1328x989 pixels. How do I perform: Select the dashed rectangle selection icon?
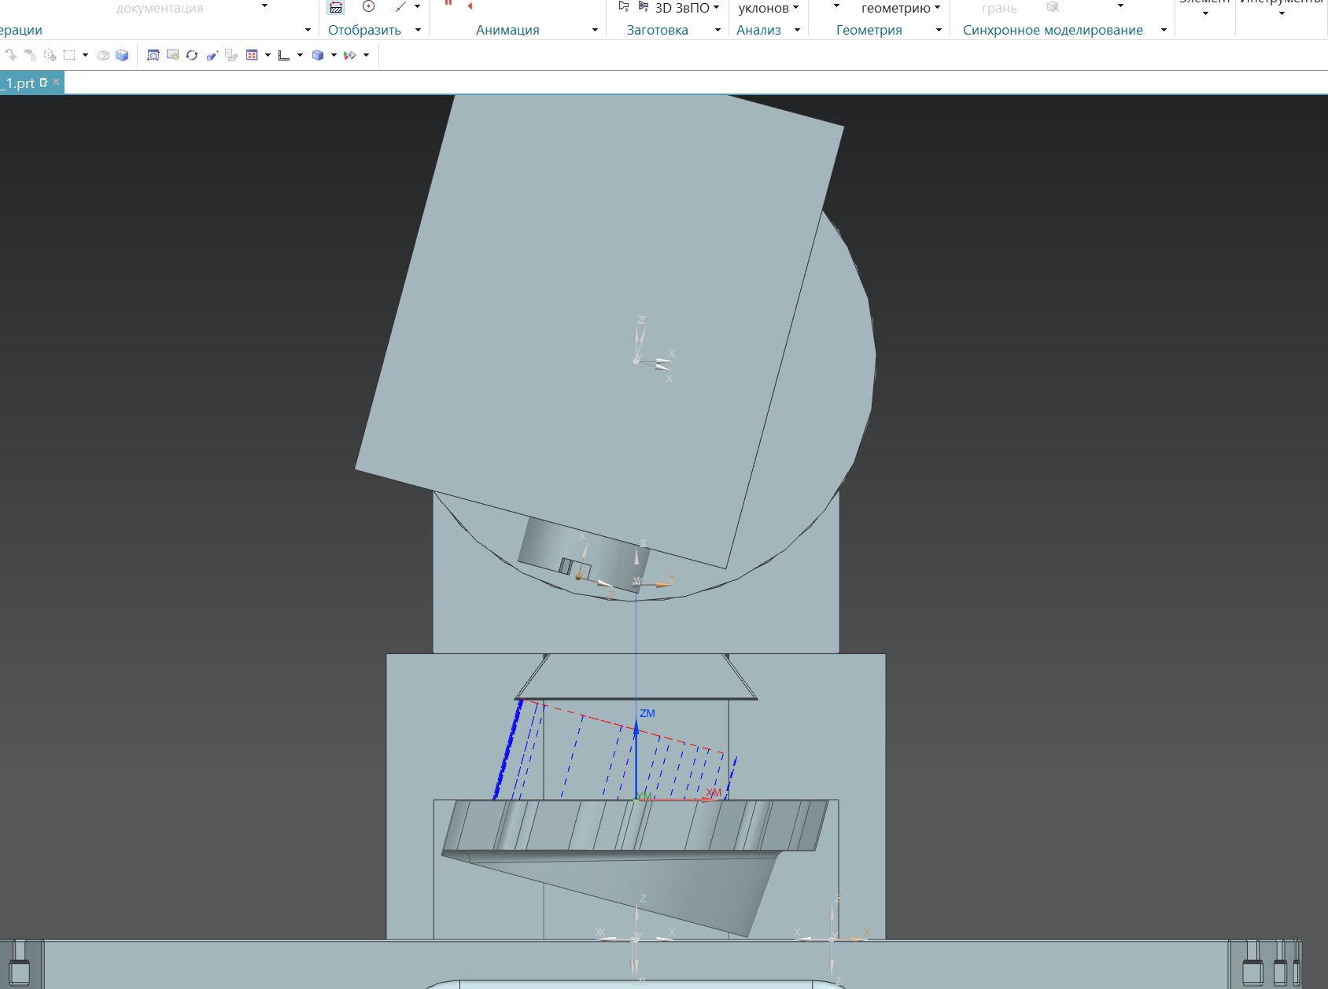click(69, 55)
